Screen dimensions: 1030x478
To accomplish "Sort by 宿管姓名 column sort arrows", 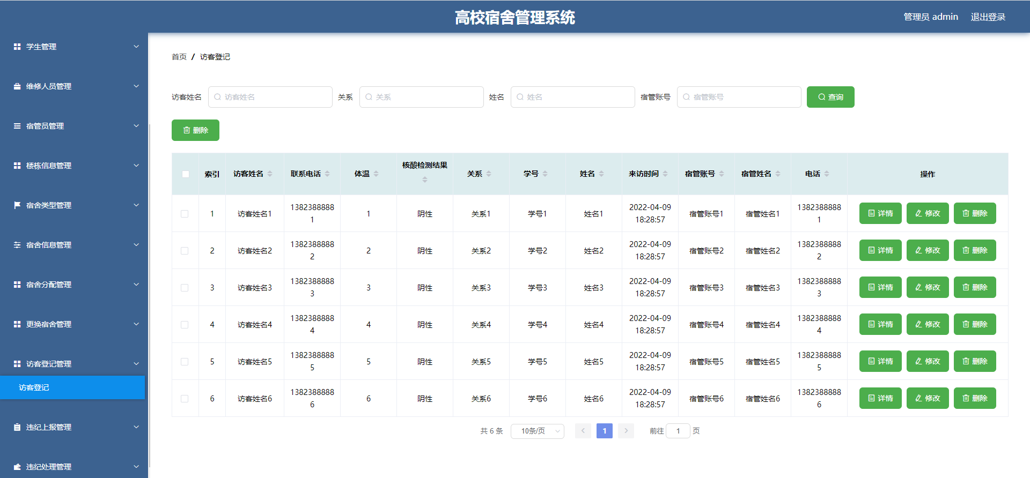I will tap(778, 174).
